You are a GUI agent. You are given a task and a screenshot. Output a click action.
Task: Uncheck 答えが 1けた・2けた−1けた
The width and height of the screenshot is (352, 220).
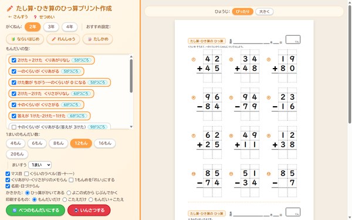[x=14, y=116]
